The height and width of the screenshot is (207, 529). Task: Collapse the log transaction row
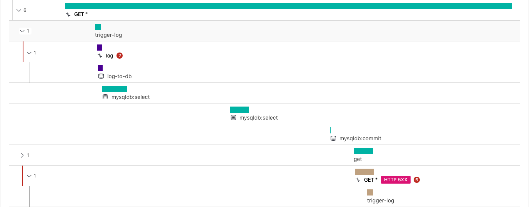pyautogui.click(x=29, y=53)
